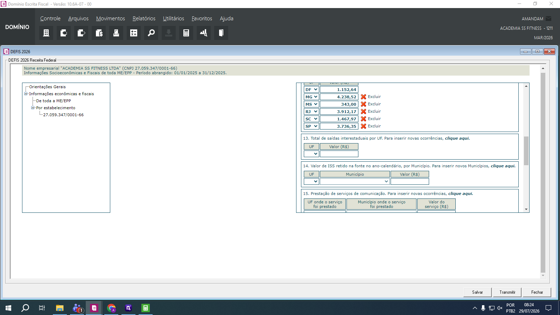Click empty Valor field in section 13
Screen dimensions: 560x315
pos(339,154)
